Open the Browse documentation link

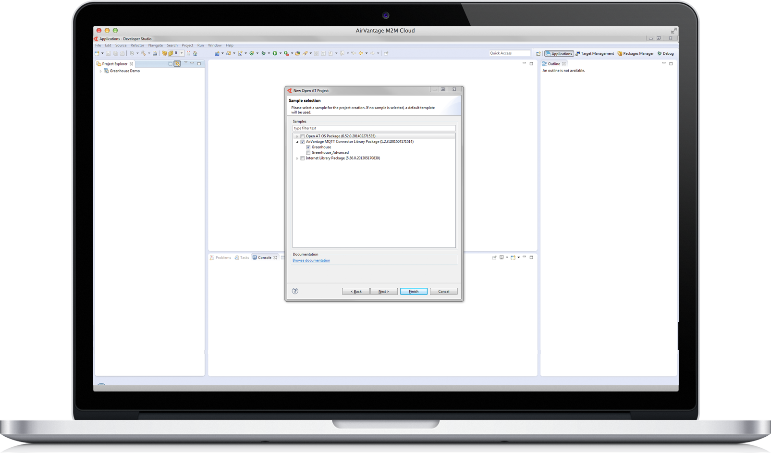point(311,260)
